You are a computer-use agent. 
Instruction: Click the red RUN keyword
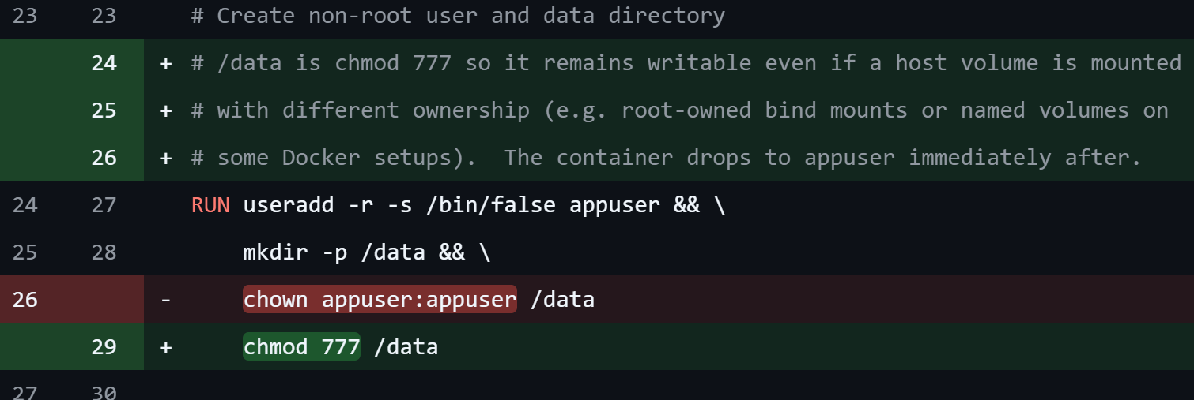[210, 205]
